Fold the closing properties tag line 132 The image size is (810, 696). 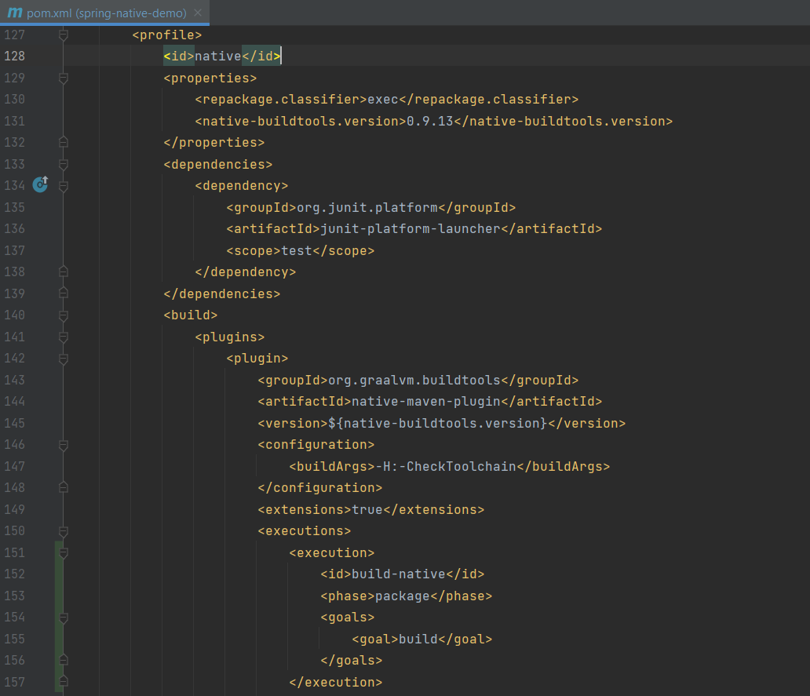(64, 142)
